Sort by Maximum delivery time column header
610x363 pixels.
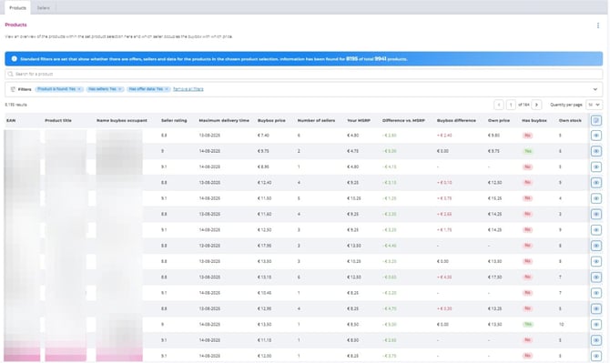point(224,120)
